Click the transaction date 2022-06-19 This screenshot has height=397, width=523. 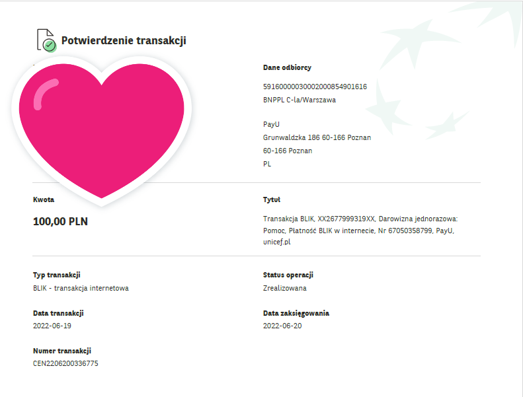tap(52, 326)
